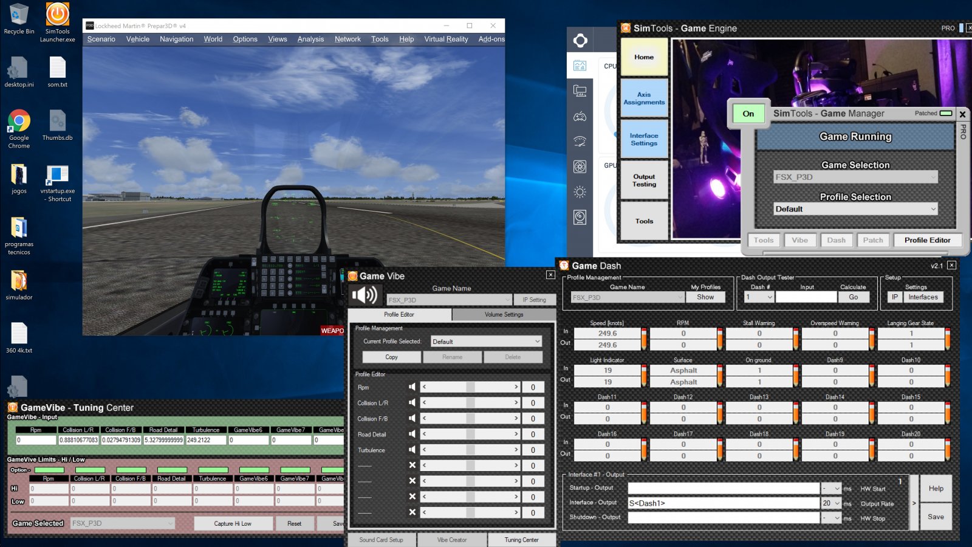
Task: Toggle Game Manager On button
Action: (748, 114)
